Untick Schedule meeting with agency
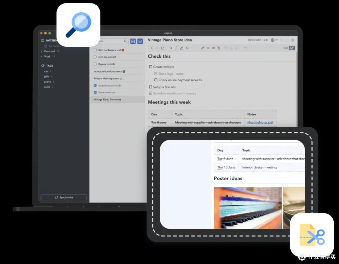This screenshot has width=339, height=264. 150,93
